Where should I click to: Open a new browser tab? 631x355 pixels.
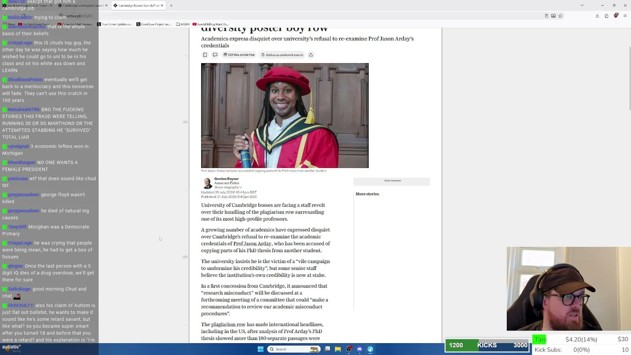coord(171,5)
